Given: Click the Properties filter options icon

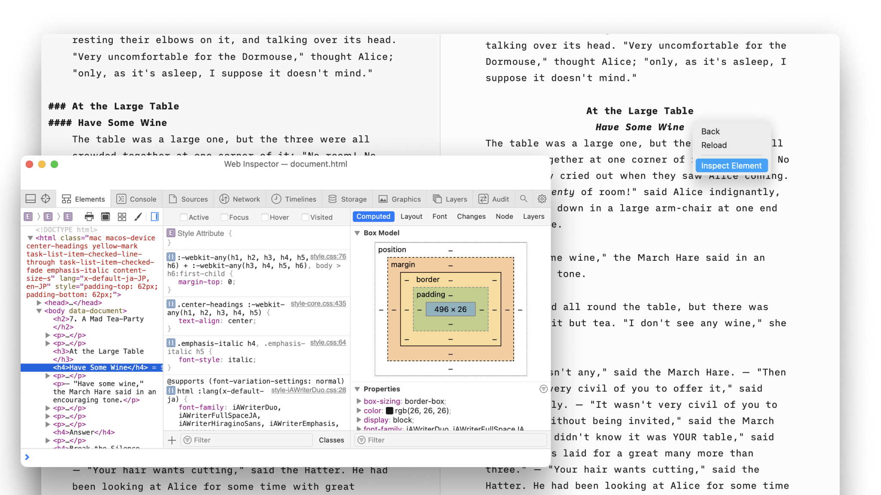Looking at the screenshot, I should [x=543, y=389].
